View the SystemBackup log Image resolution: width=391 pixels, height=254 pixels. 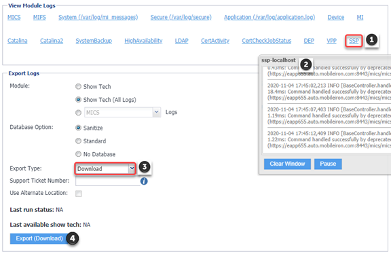(x=94, y=41)
